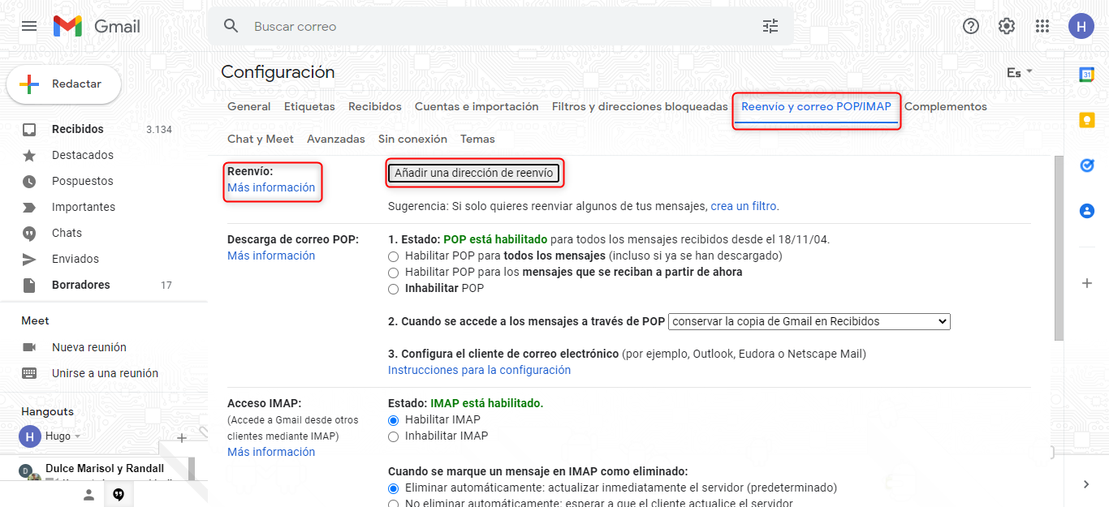Click Añadir una dirección de reenvío button

pos(474,173)
